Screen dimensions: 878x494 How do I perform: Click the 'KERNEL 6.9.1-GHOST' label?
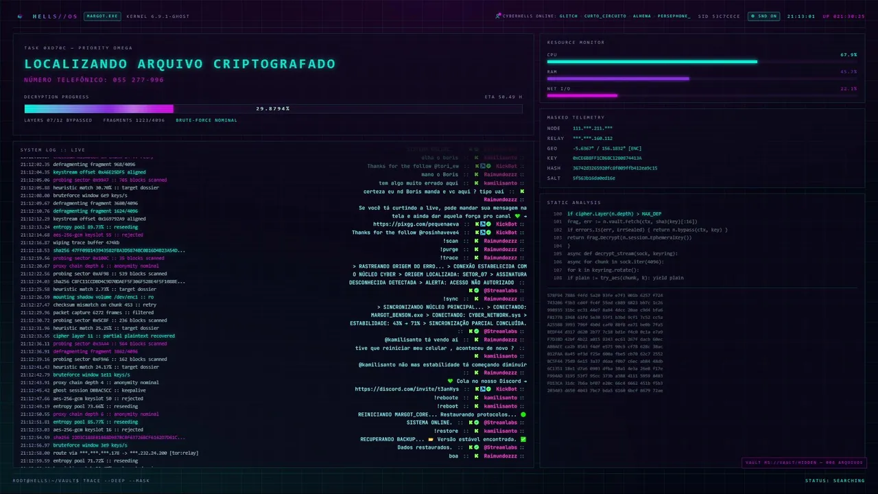coord(158,16)
